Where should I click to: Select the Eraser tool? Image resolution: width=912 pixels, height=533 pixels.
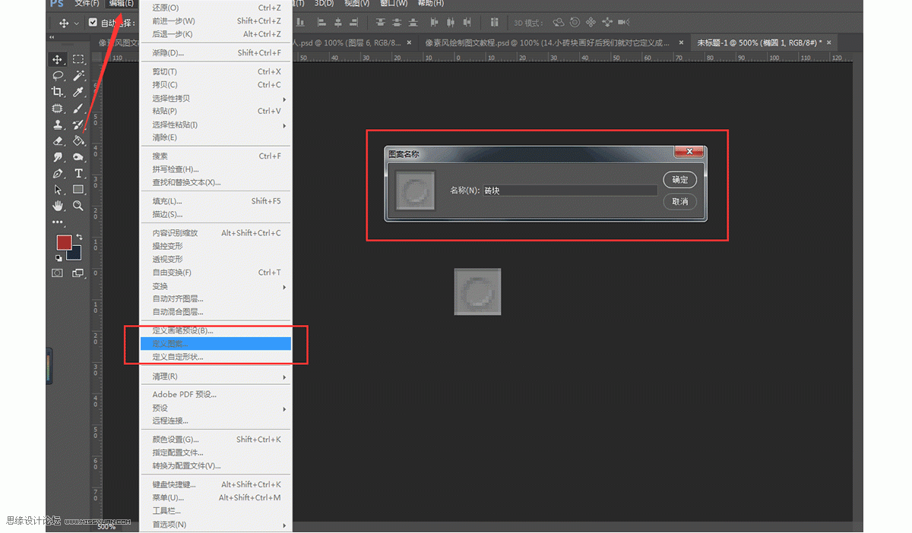point(58,141)
